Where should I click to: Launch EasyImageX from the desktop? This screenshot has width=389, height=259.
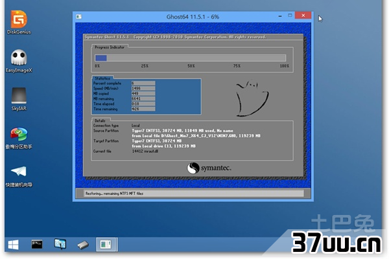click(19, 61)
